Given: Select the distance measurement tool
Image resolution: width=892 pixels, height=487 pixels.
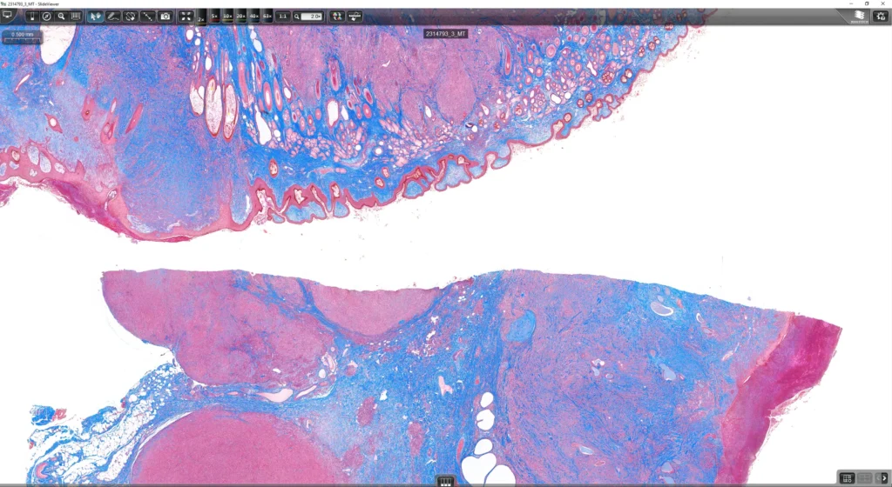Looking at the screenshot, I should [x=148, y=17].
